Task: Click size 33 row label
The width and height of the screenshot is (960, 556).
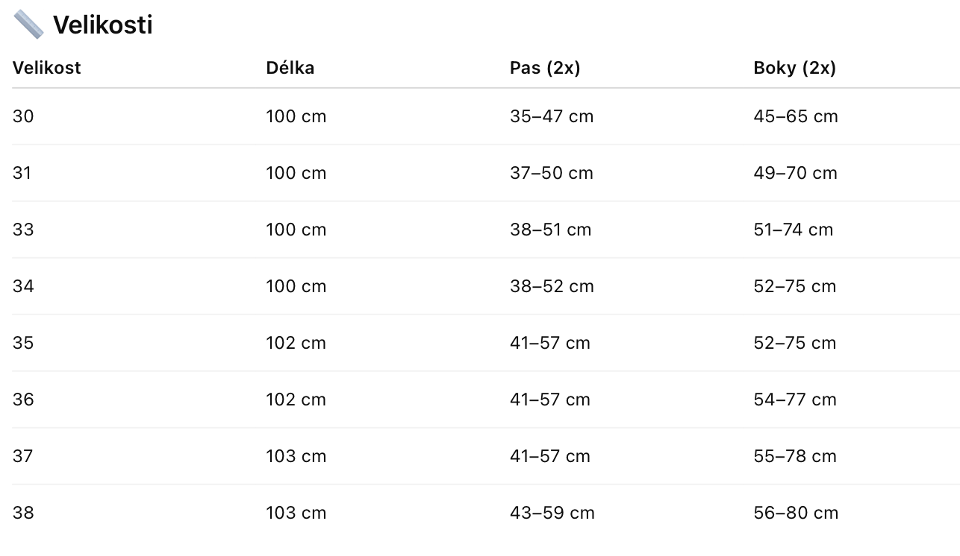Action: click(23, 230)
